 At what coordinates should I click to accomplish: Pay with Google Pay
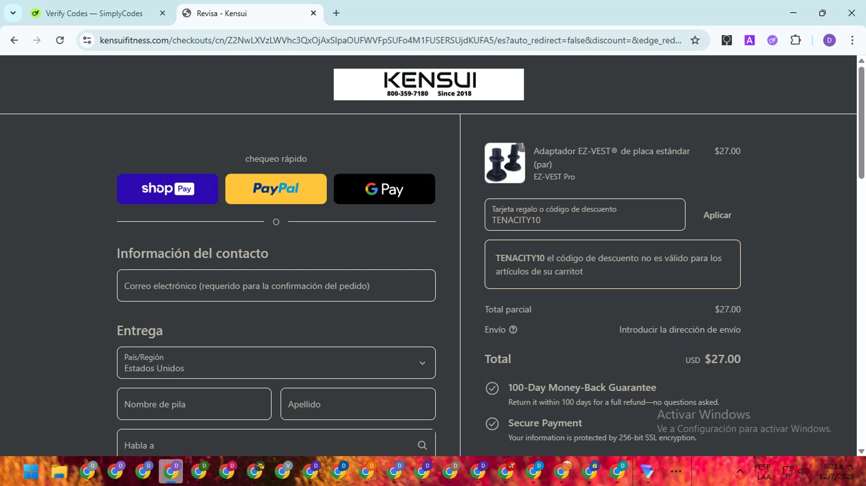[385, 189]
